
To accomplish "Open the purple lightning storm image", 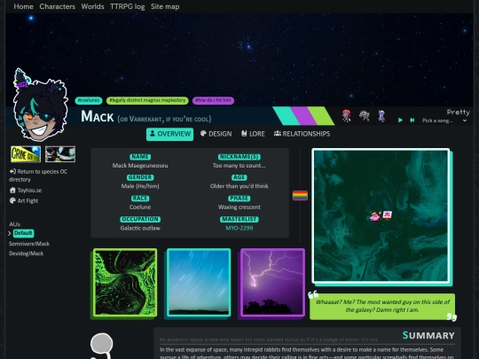I will [272, 283].
